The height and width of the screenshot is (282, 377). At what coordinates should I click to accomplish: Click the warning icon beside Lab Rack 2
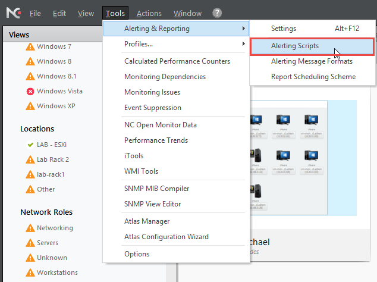click(30, 159)
